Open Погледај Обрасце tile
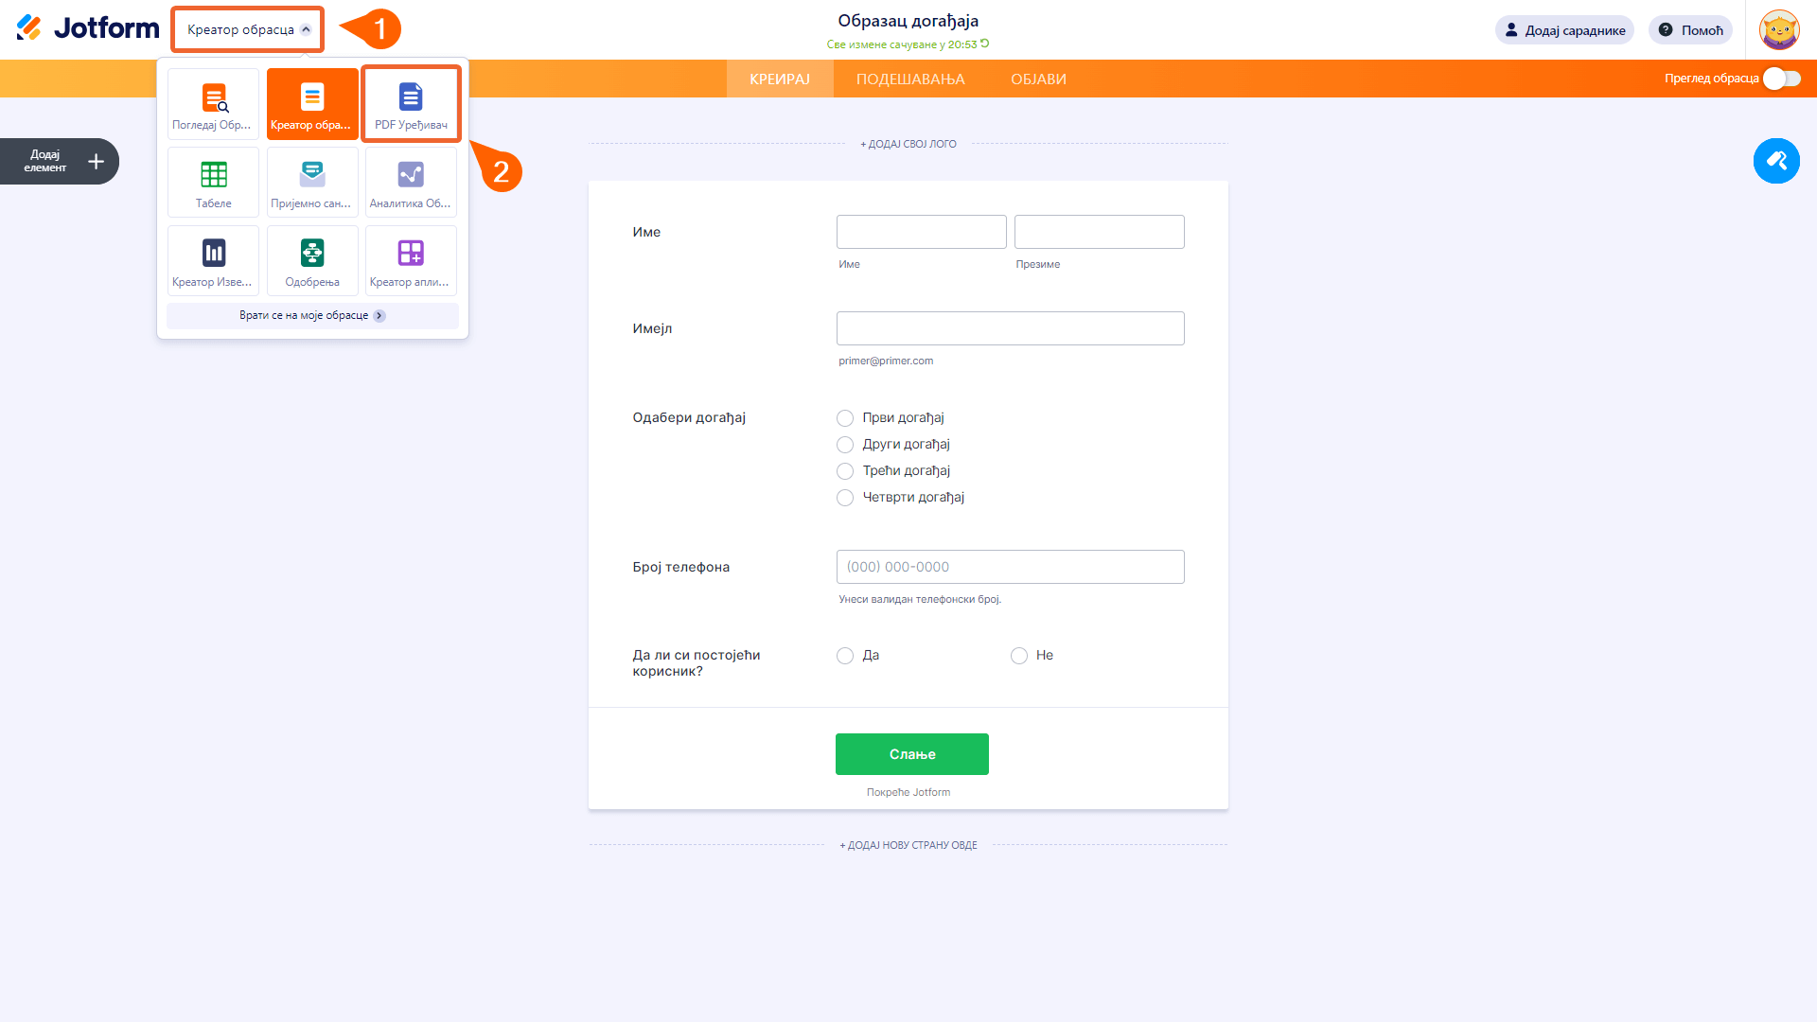Screen dimensions: 1817x1022 (214, 103)
